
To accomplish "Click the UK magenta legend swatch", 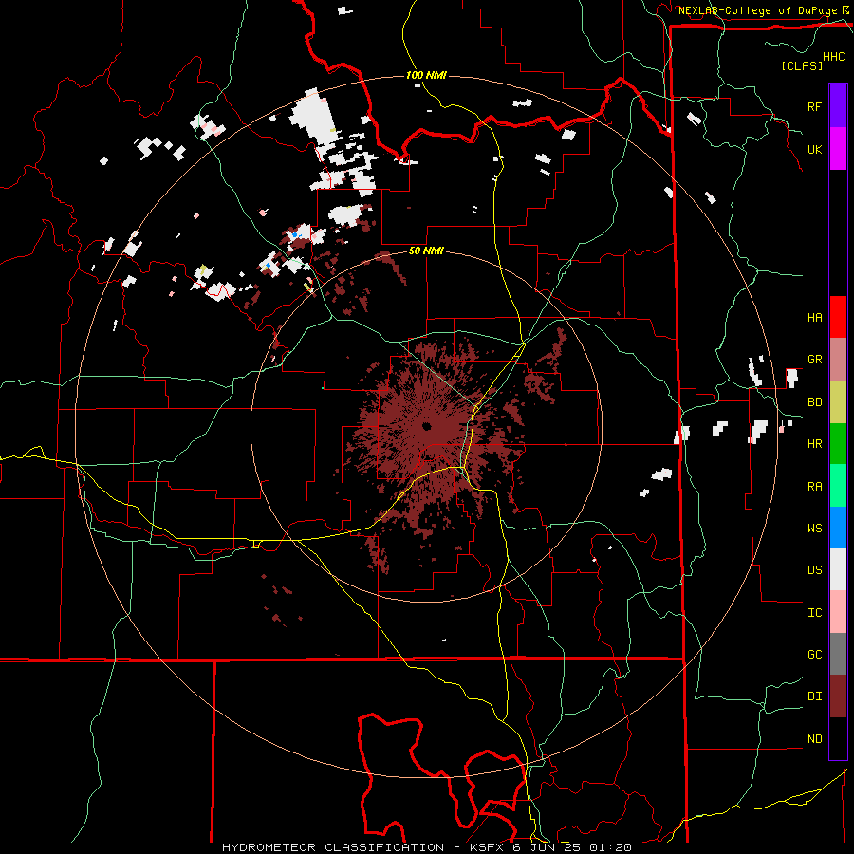I will pyautogui.click(x=838, y=149).
